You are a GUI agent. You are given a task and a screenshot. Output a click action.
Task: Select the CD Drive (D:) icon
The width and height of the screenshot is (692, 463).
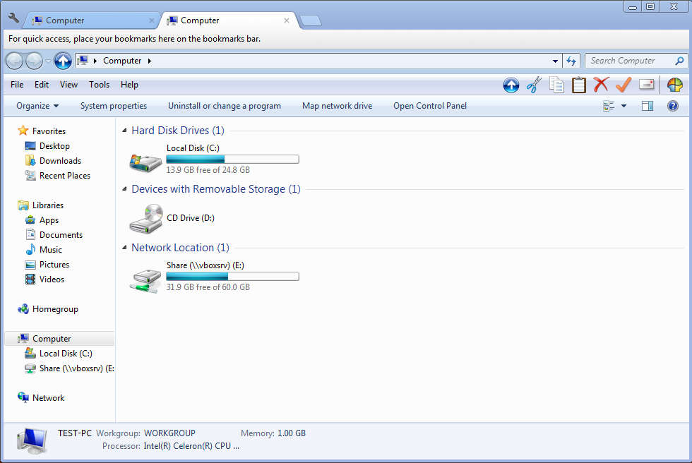point(147,218)
